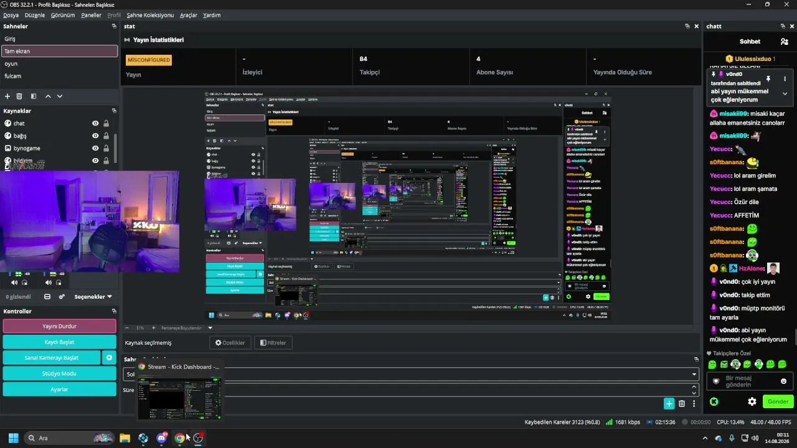Move the selected scene down
Image resolution: width=797 pixels, height=448 pixels.
(x=60, y=96)
